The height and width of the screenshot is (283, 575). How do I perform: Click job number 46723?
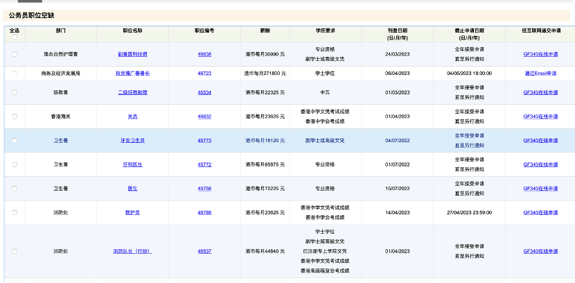click(204, 73)
